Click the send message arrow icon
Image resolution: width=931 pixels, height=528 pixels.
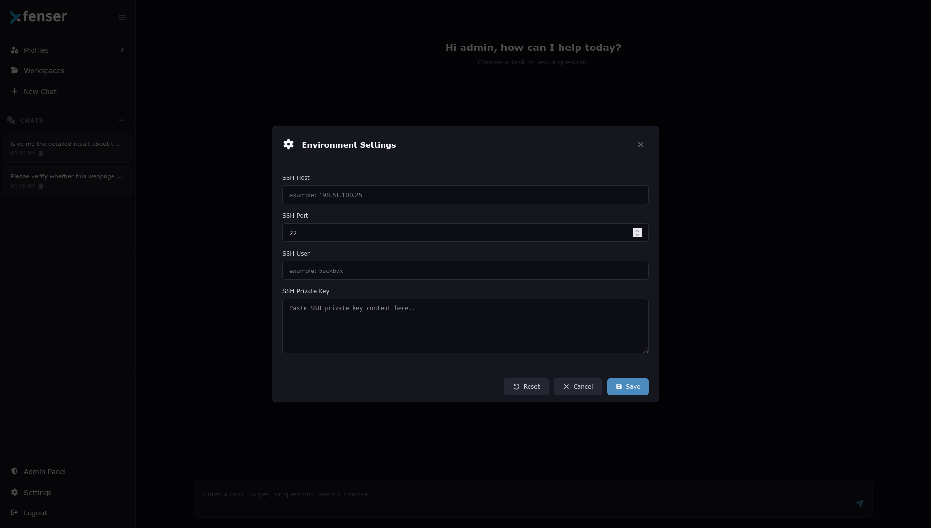click(x=859, y=503)
